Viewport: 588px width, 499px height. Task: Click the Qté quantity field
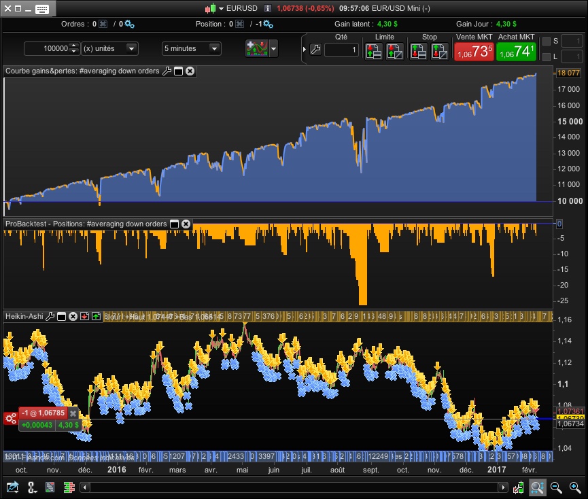(341, 50)
